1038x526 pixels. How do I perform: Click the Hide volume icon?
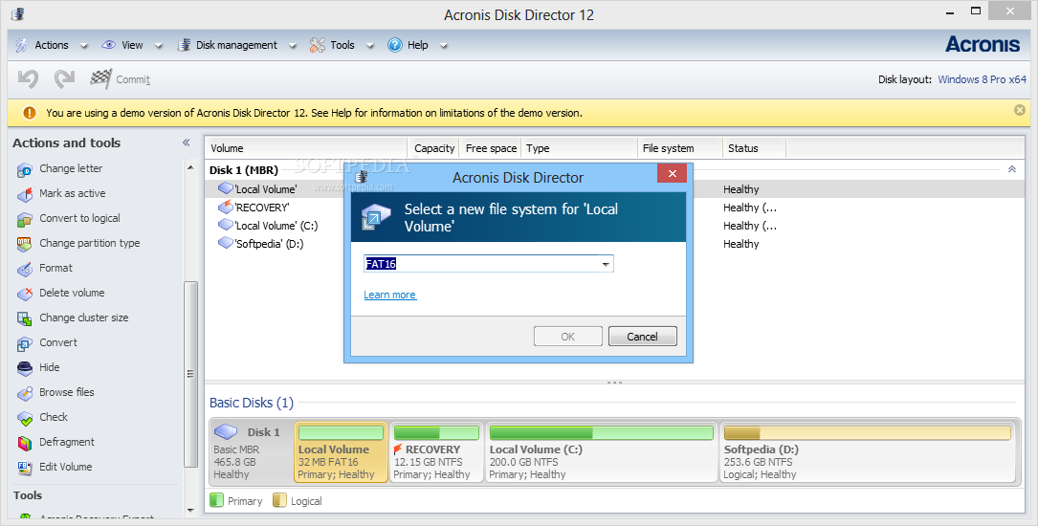point(25,368)
